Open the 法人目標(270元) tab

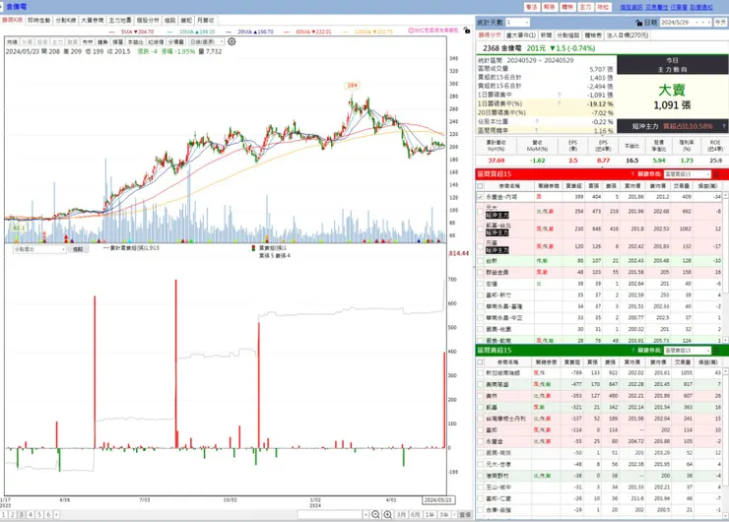click(628, 34)
